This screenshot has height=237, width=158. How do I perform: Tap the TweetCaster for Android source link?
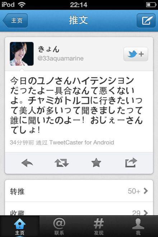tap(82, 143)
